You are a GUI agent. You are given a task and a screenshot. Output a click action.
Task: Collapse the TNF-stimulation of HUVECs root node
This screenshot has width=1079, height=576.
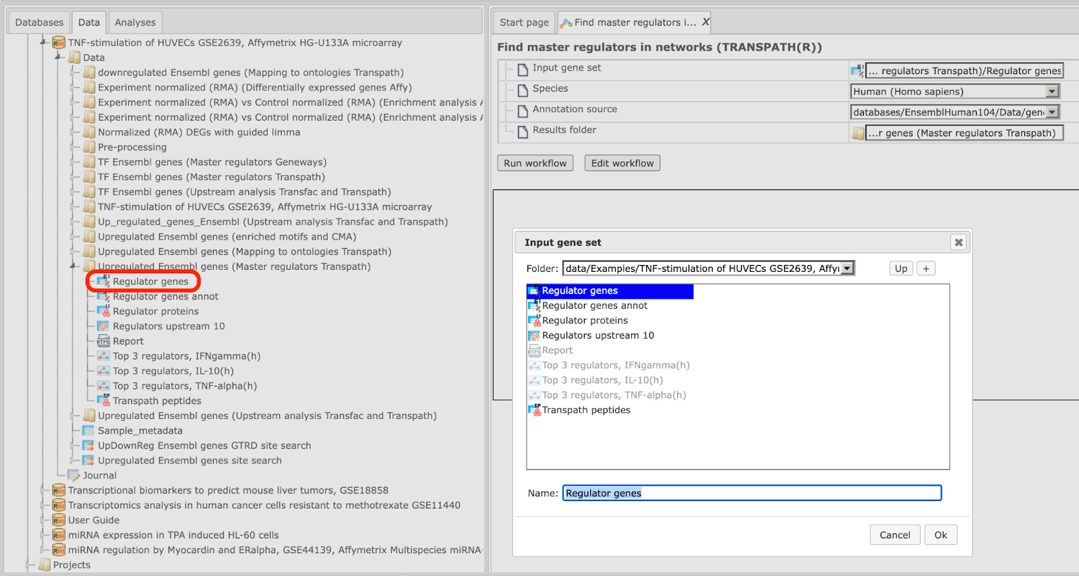[x=44, y=42]
